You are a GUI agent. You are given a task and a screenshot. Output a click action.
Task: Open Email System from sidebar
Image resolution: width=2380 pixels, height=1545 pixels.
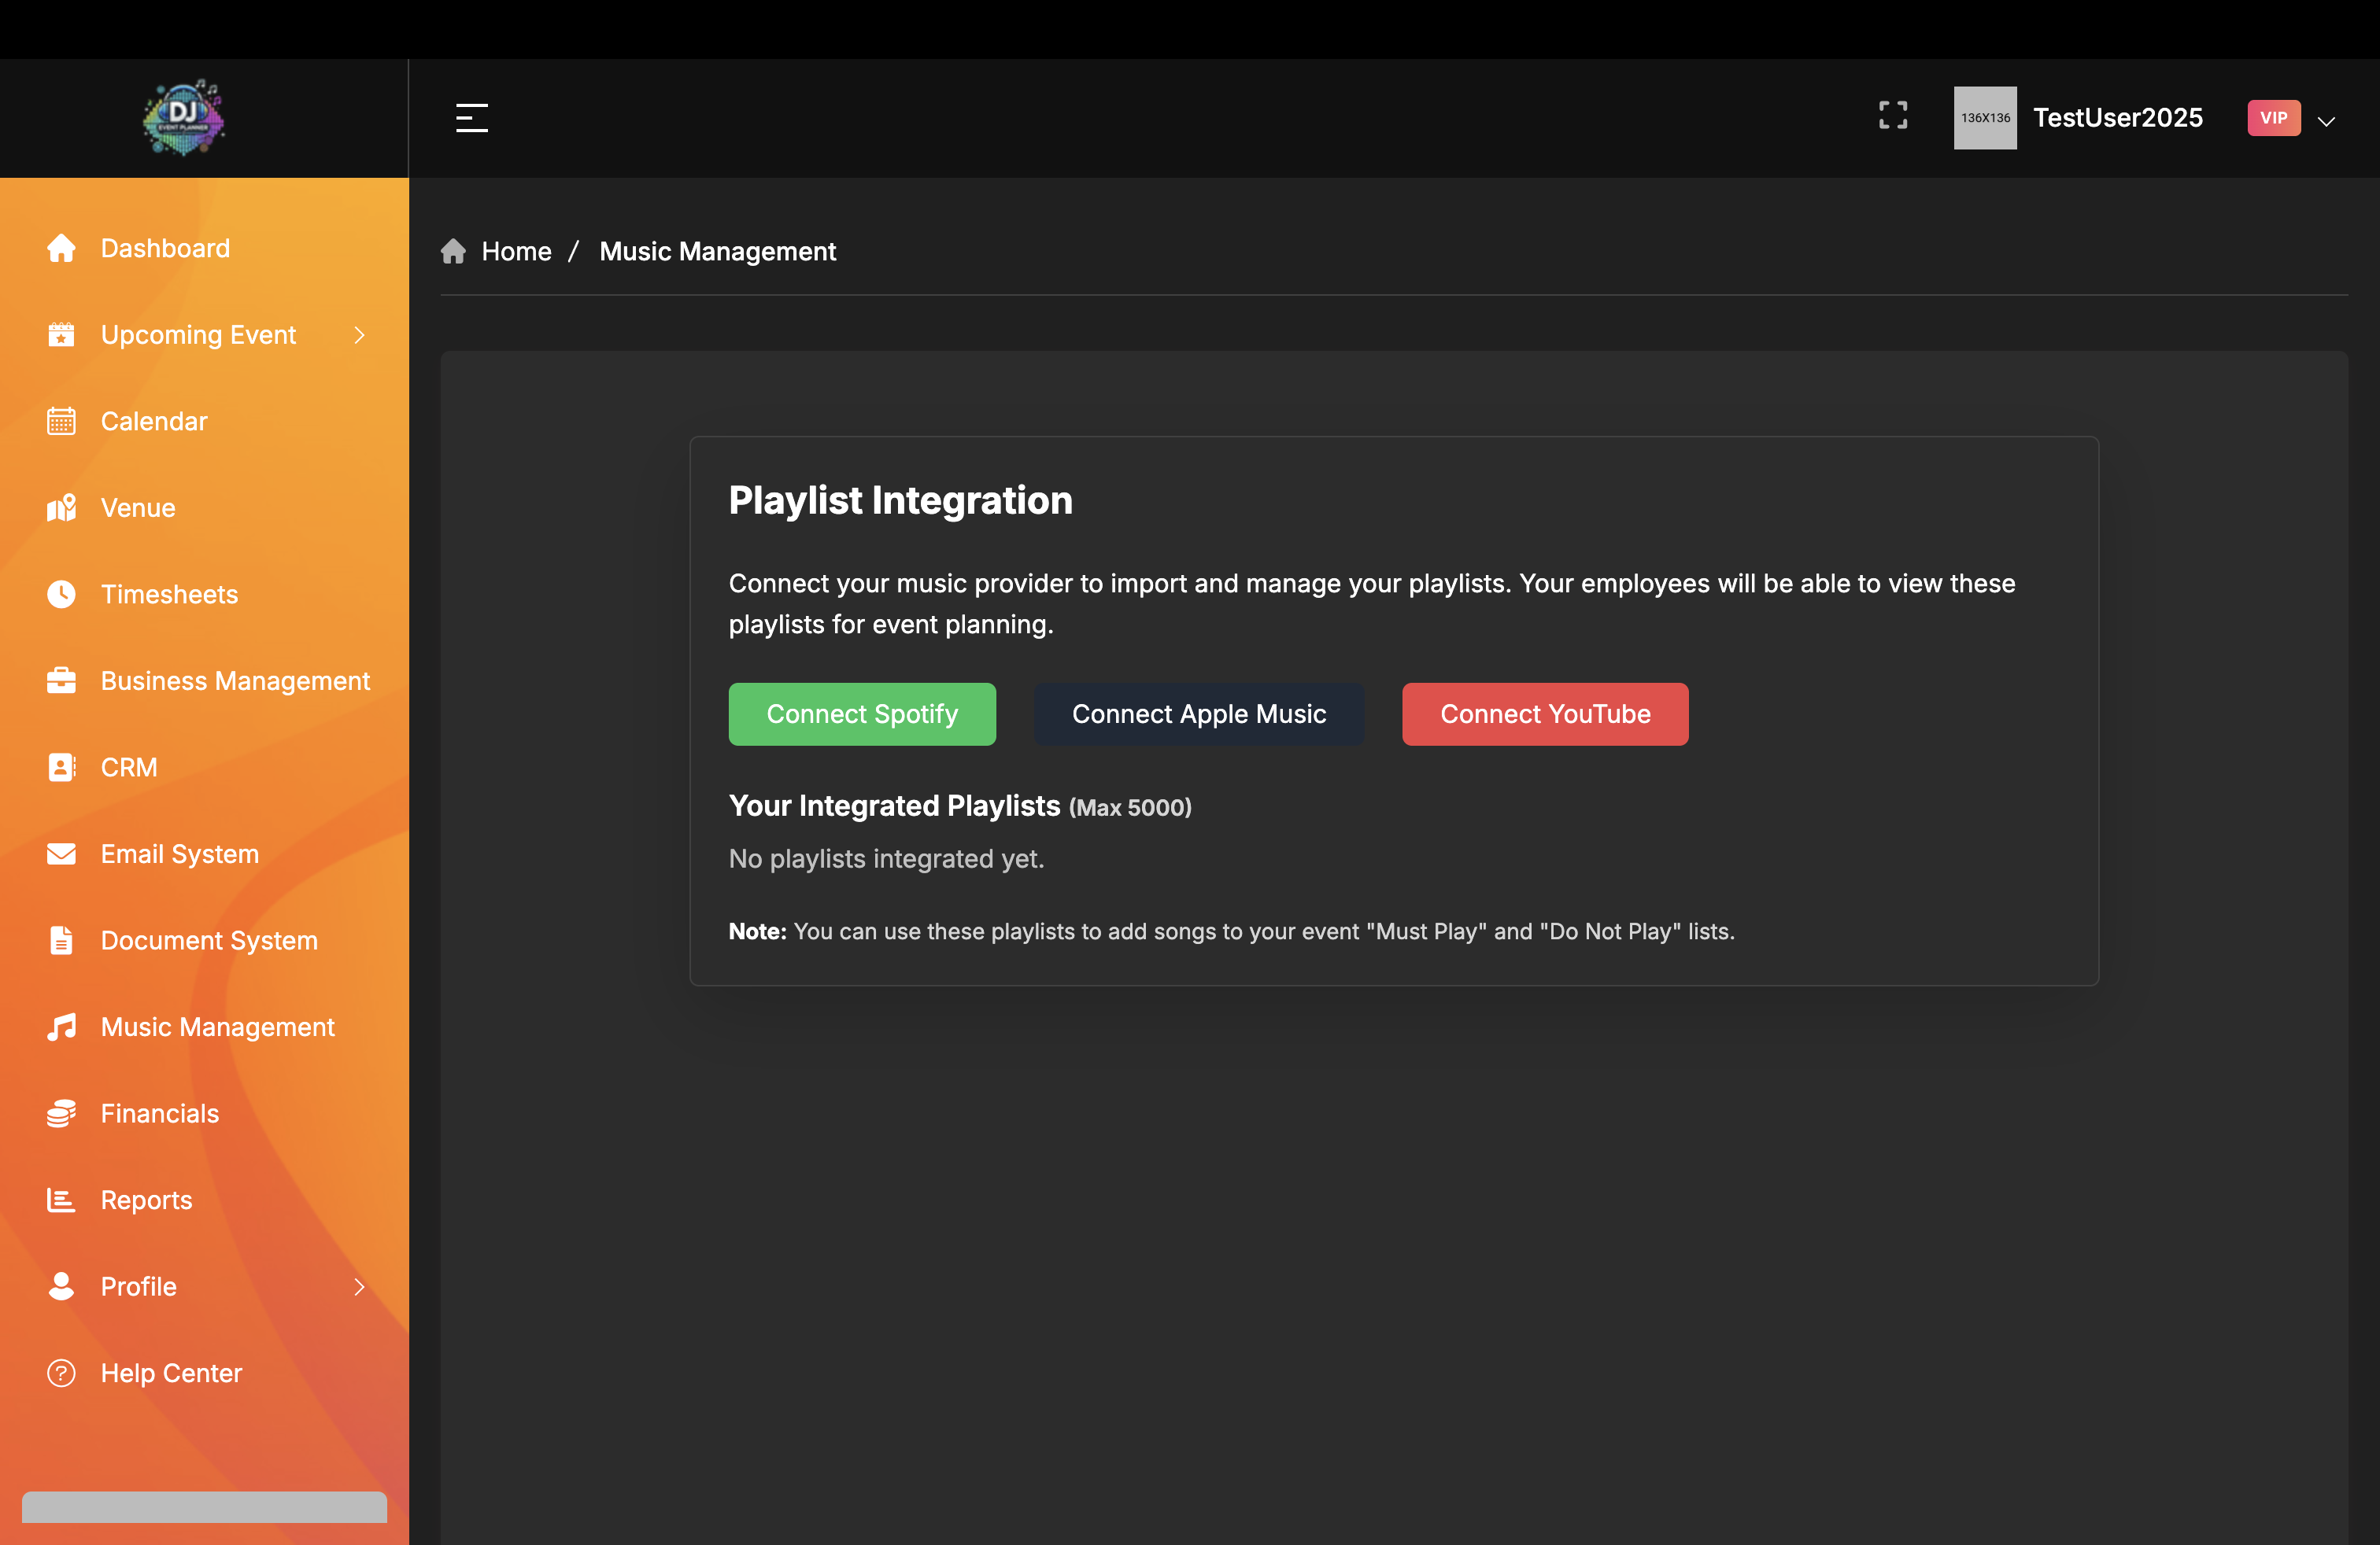pyautogui.click(x=179, y=854)
